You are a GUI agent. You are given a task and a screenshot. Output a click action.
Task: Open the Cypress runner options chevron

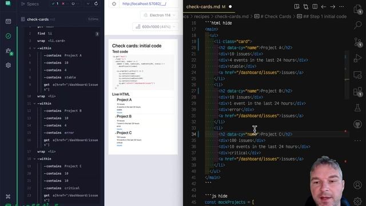[88, 4]
